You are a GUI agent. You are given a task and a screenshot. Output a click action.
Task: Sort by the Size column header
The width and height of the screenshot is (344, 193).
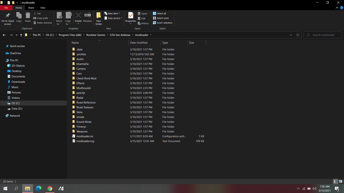pos(197,43)
